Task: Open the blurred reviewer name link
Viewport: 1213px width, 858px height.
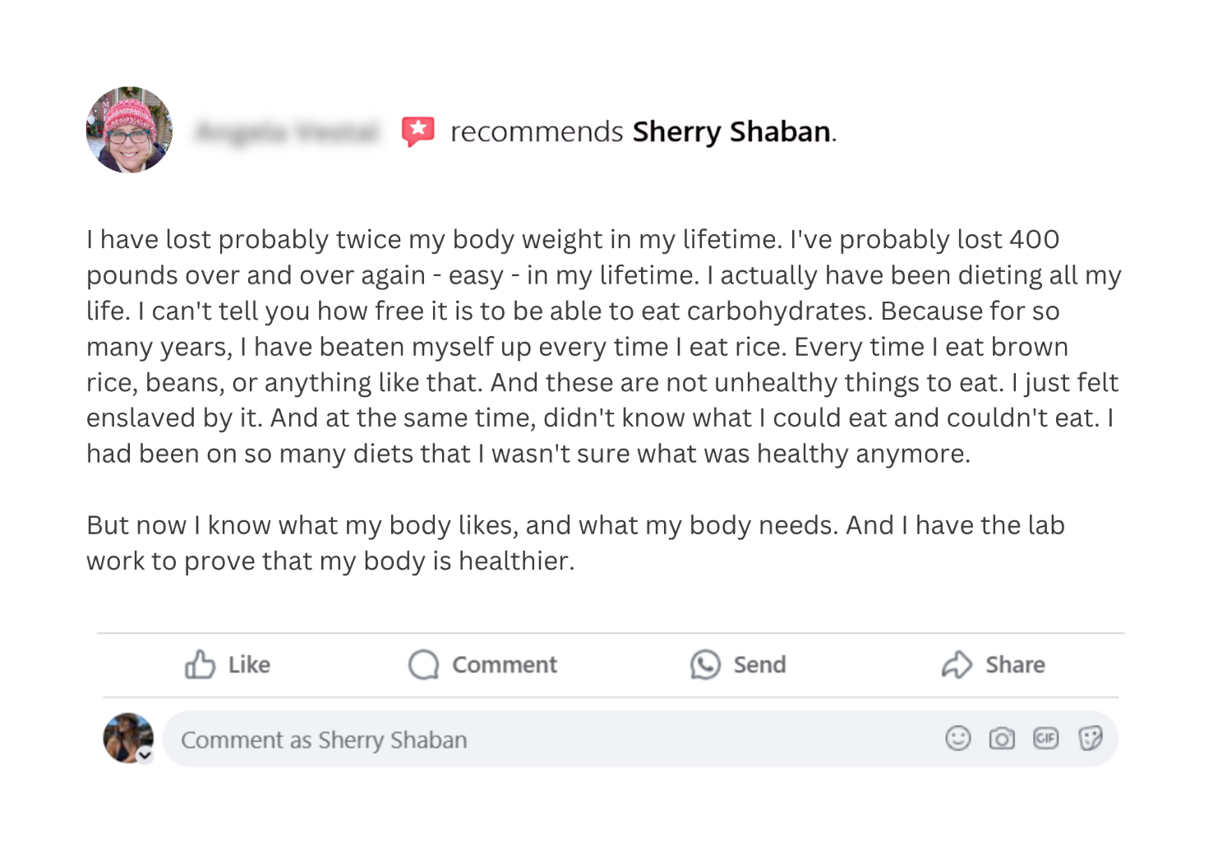Action: click(287, 131)
